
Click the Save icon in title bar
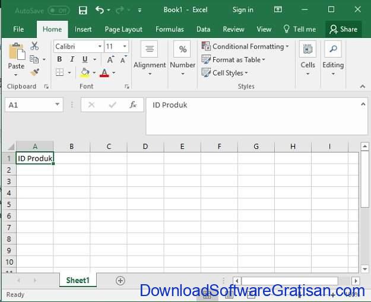point(83,10)
